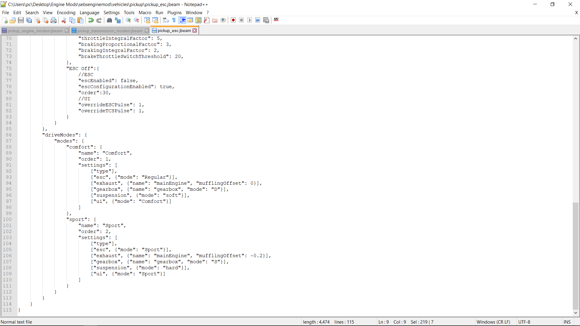Image resolution: width=580 pixels, height=326 pixels.
Task: Click the New file toolbar icon
Action: [5, 20]
